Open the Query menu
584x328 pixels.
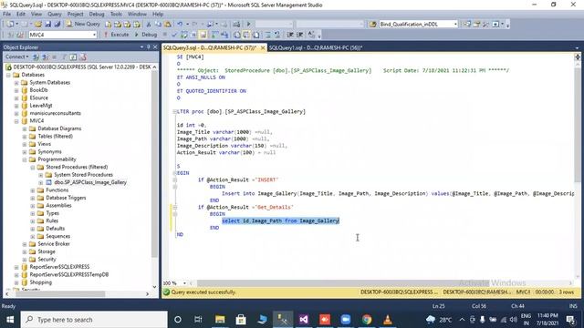(x=55, y=14)
